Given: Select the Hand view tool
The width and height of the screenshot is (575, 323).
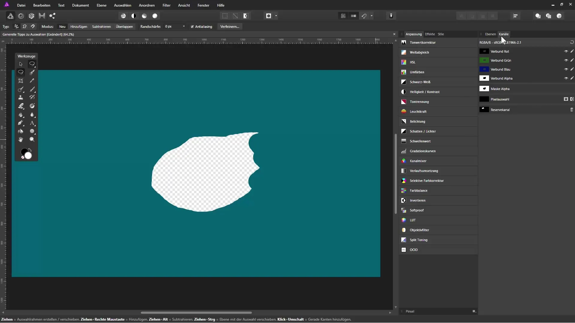Looking at the screenshot, I should (x=21, y=140).
